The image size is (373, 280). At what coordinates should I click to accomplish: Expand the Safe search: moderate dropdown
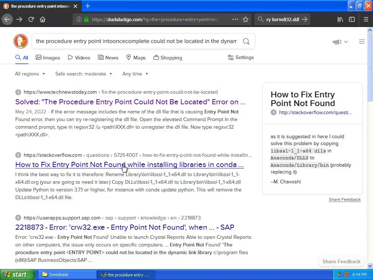point(84,74)
